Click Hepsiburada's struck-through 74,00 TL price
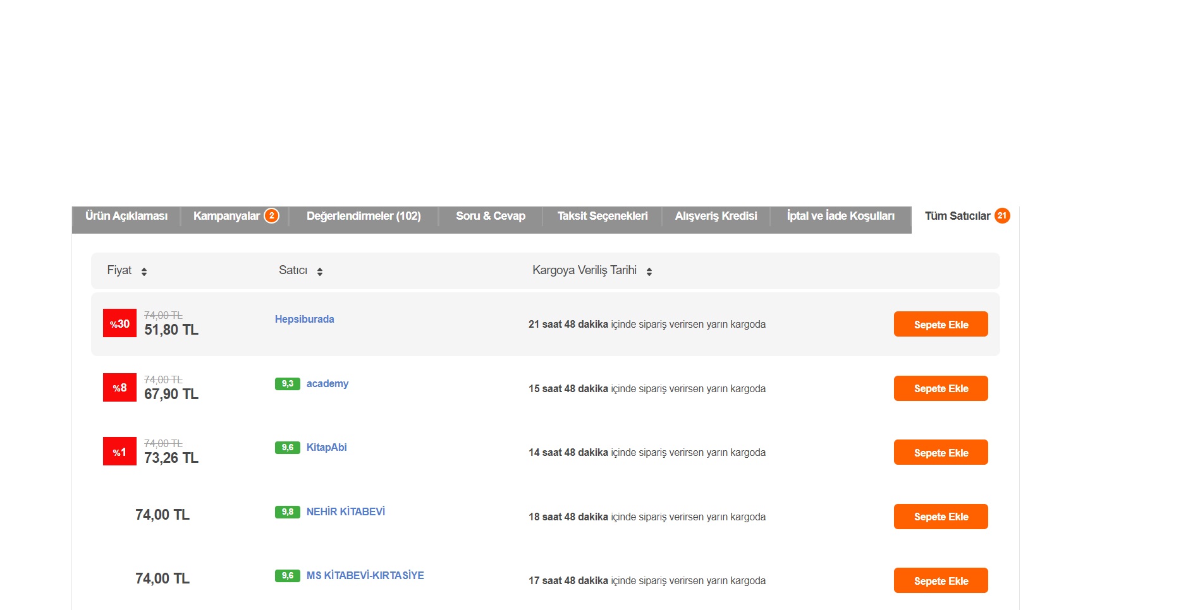The width and height of the screenshot is (1200, 610). 163,315
